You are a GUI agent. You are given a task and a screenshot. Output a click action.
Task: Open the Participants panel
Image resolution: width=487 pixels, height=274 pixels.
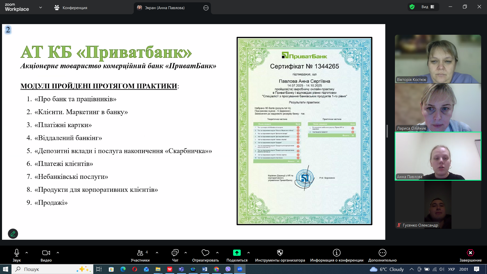tap(140, 253)
